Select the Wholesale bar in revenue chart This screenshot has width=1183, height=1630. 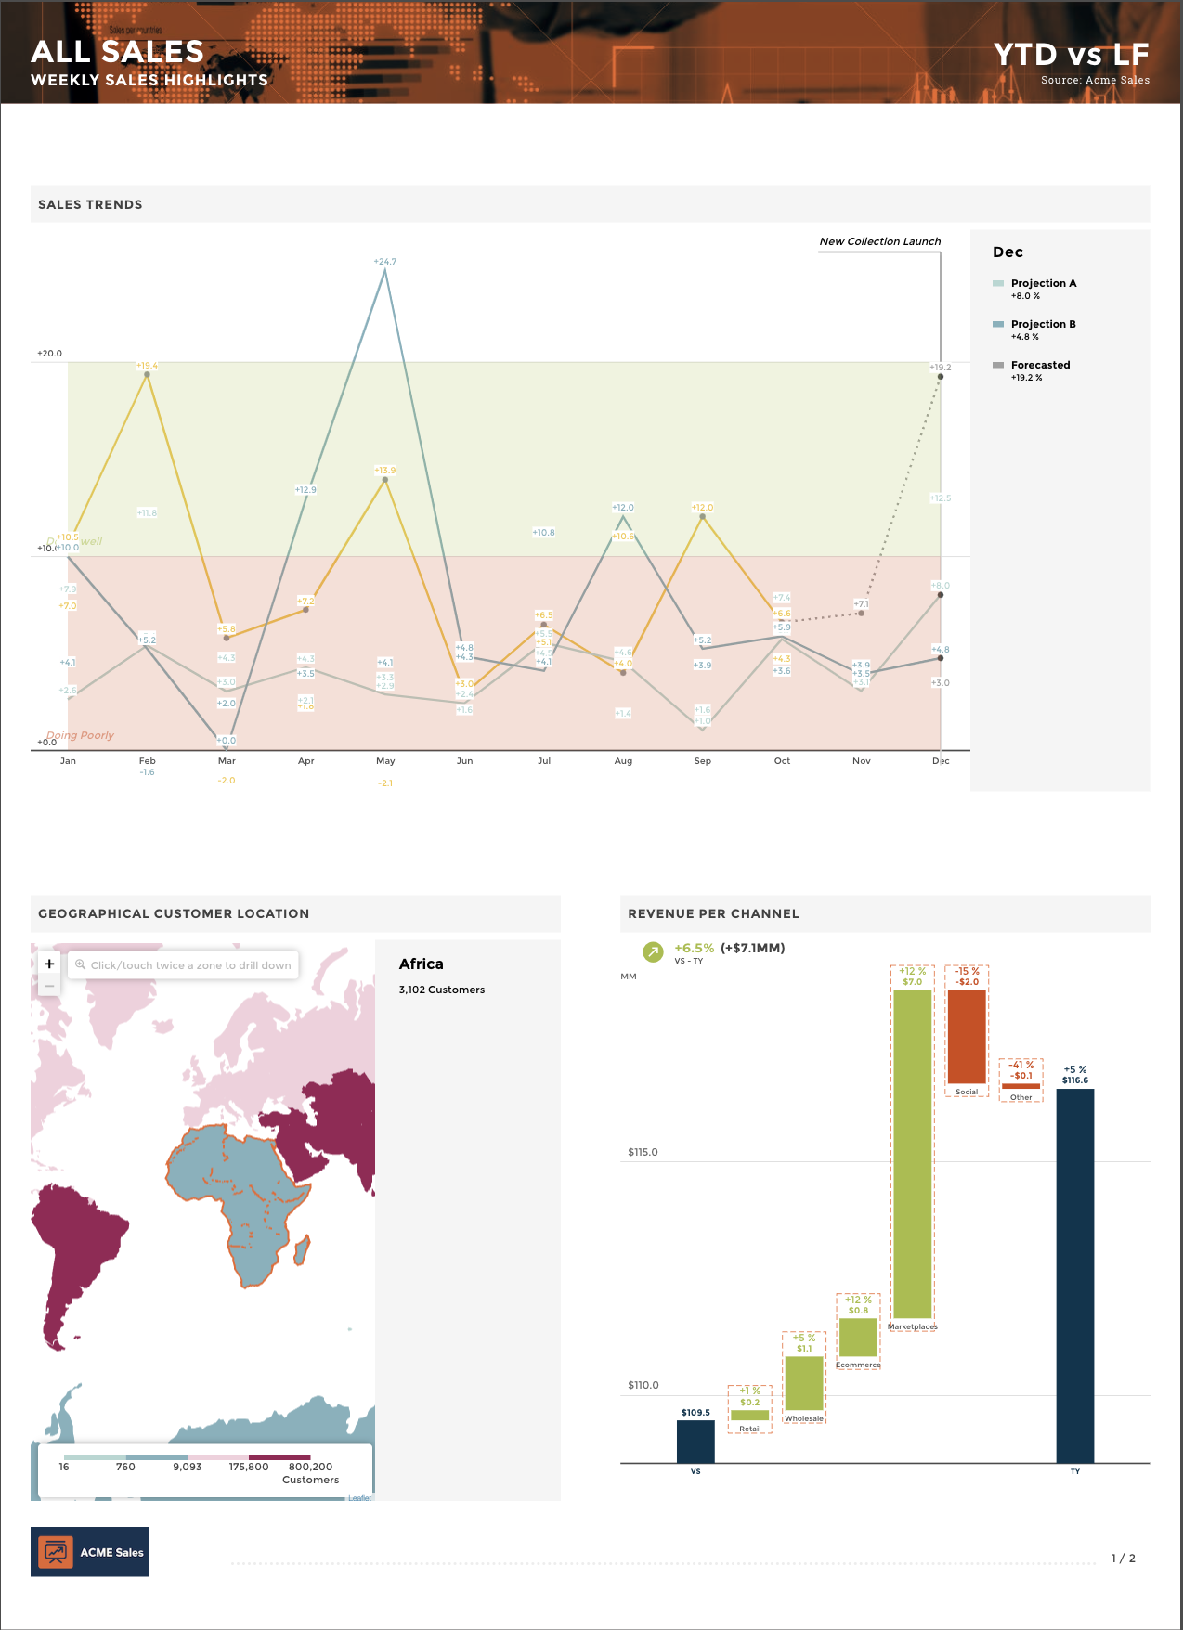(804, 1382)
